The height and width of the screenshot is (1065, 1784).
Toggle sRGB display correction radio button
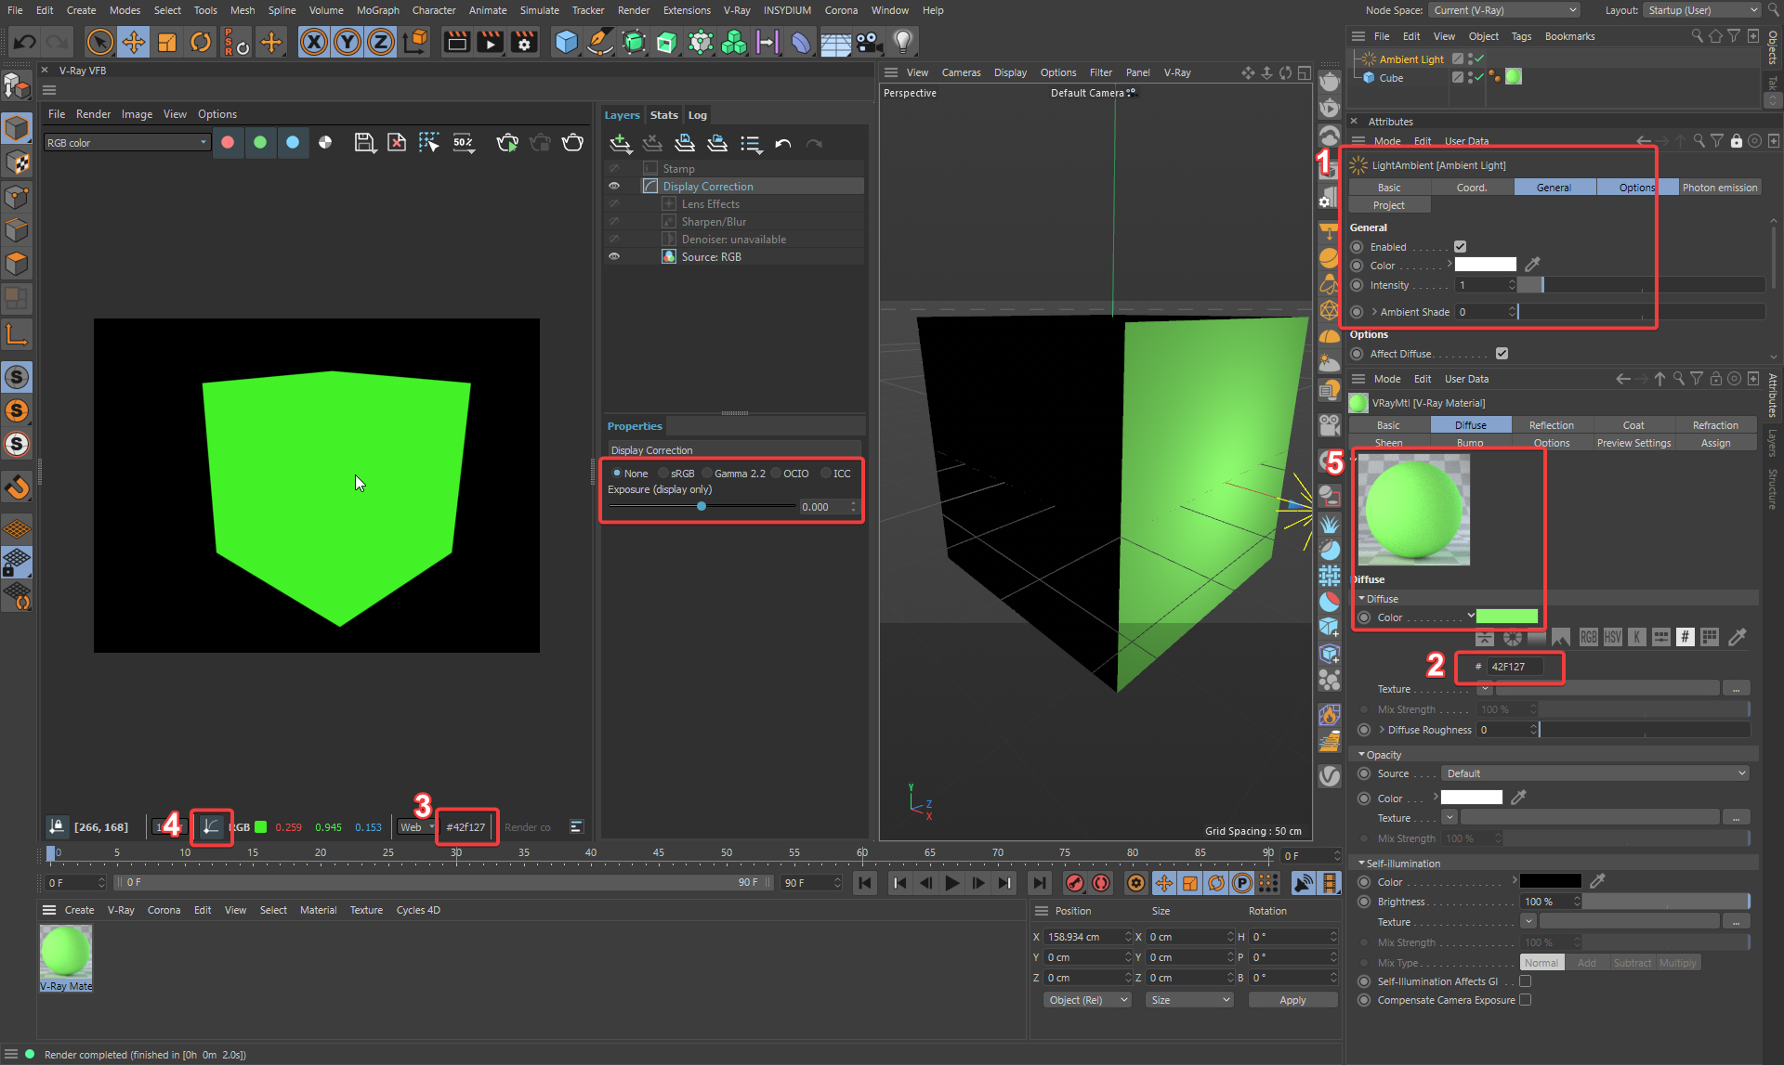click(x=666, y=473)
